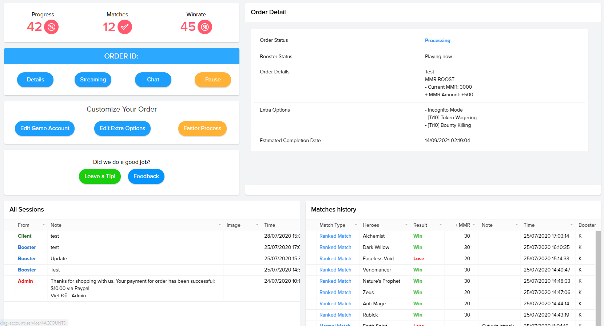Select the Faster Process option
The height and width of the screenshot is (326, 604).
coord(202,128)
